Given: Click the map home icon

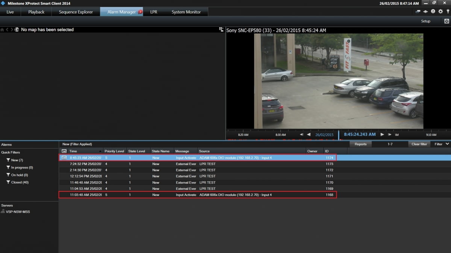Looking at the screenshot, I should click(x=2, y=30).
